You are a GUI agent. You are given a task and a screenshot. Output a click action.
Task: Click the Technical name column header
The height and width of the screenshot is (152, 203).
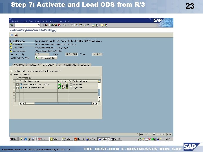click(85, 81)
